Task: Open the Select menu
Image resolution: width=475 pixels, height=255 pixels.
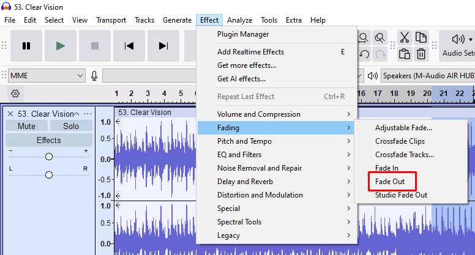Action: click(54, 20)
